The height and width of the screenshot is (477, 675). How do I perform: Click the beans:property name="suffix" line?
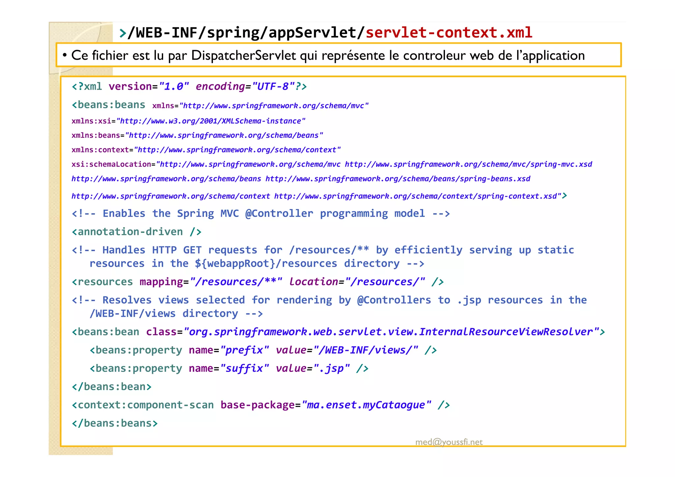[229, 368]
